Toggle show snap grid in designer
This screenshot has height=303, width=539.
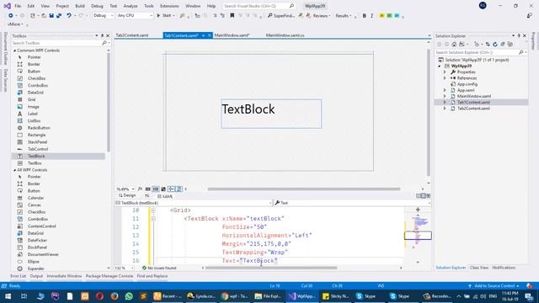[x=148, y=189]
